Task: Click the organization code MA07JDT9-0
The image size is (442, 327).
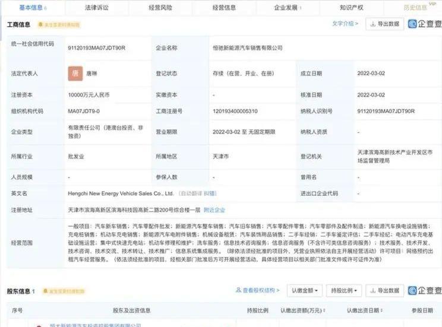Action: pos(84,111)
